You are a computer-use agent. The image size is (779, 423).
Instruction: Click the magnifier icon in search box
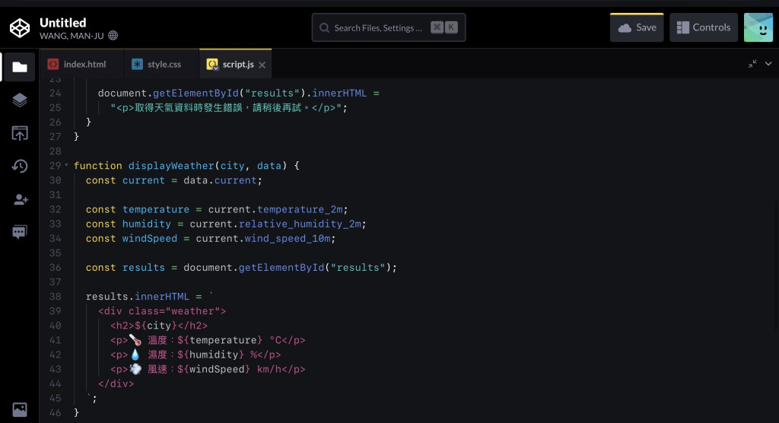[324, 28]
